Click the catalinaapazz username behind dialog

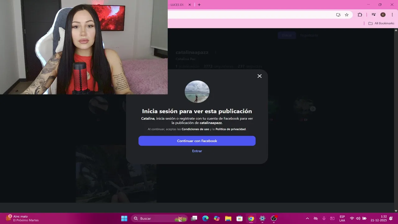[x=192, y=53]
